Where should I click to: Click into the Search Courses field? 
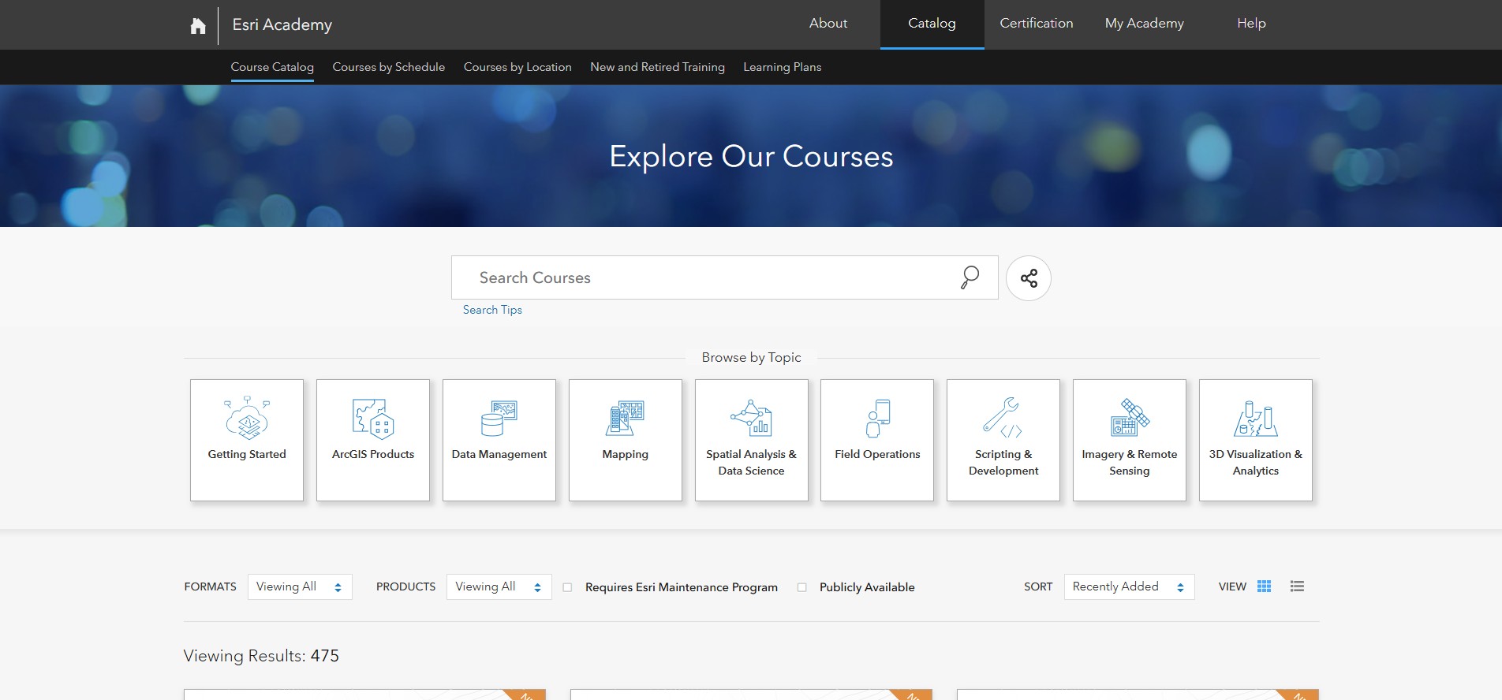click(x=702, y=277)
